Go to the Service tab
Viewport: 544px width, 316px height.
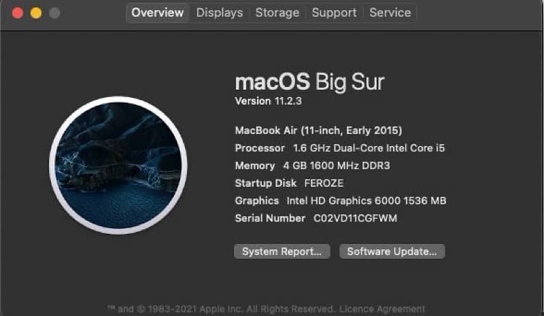(x=390, y=12)
